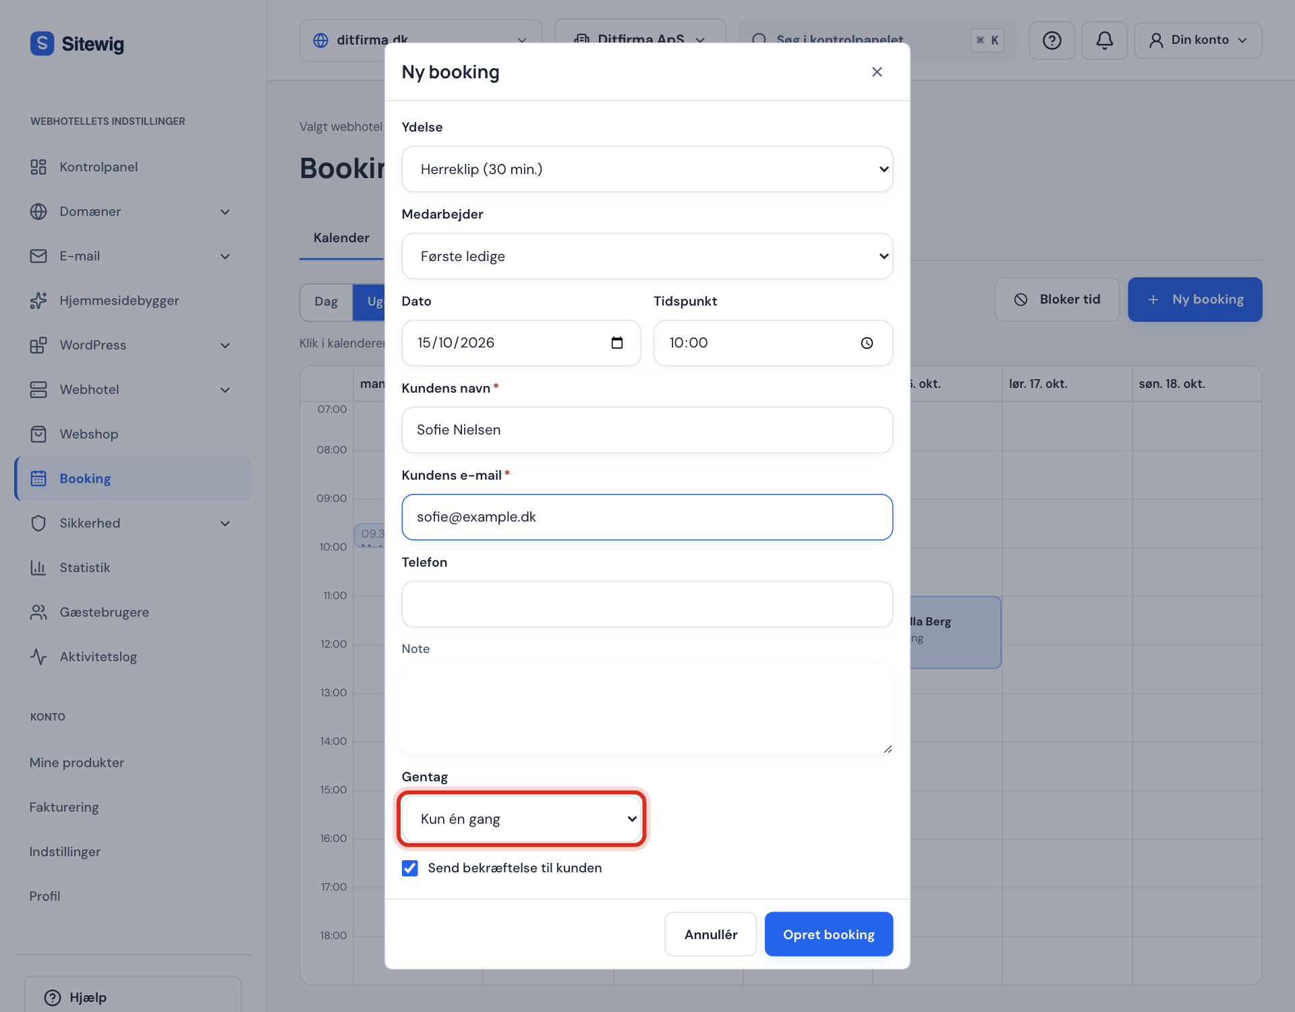Viewport: 1295px width, 1012px height.
Task: Open notifications bell icon
Action: [1104, 40]
